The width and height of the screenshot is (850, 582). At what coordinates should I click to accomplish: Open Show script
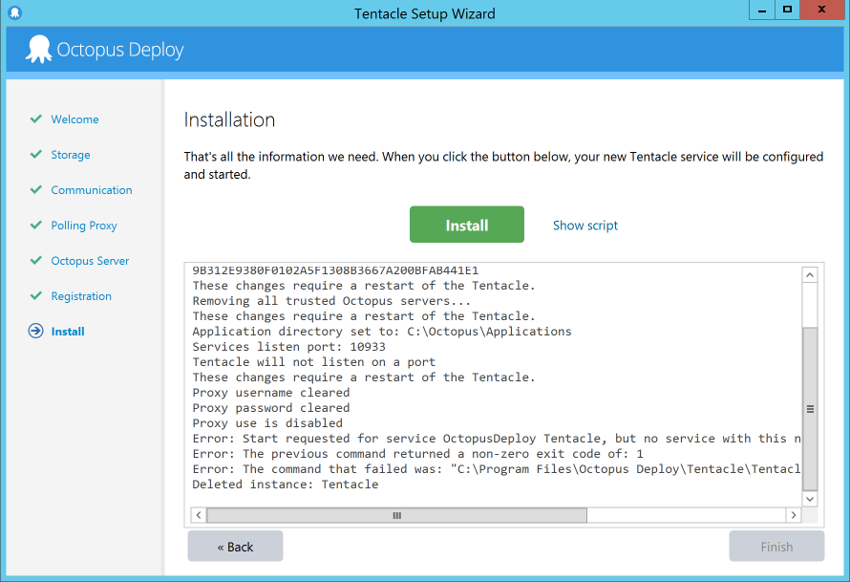click(584, 225)
